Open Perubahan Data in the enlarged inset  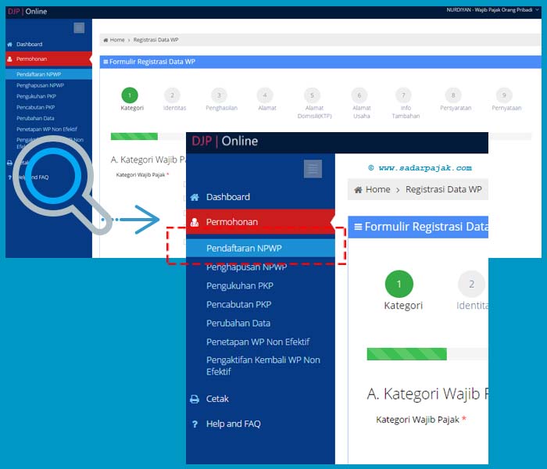[238, 323]
